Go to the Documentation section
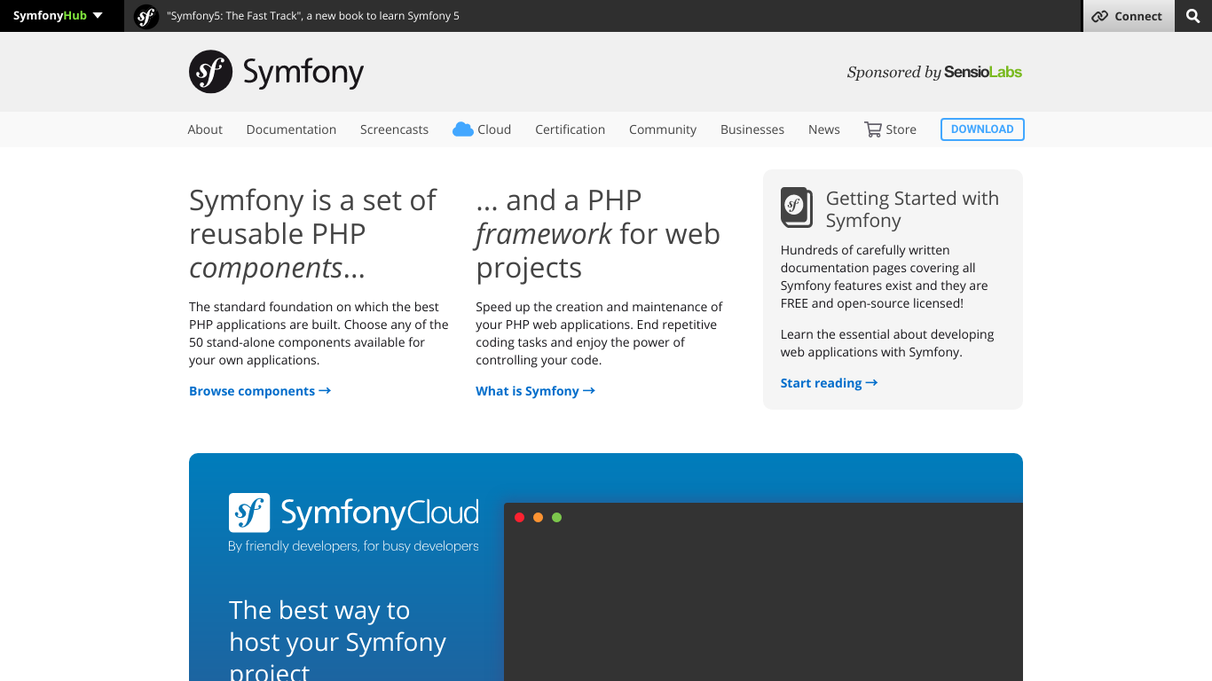The height and width of the screenshot is (681, 1212). click(x=291, y=129)
